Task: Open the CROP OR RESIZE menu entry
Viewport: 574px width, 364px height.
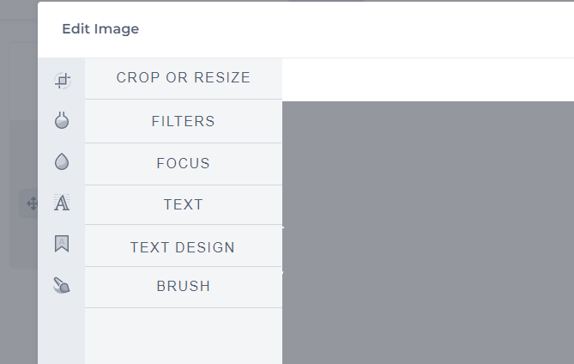Action: [184, 77]
